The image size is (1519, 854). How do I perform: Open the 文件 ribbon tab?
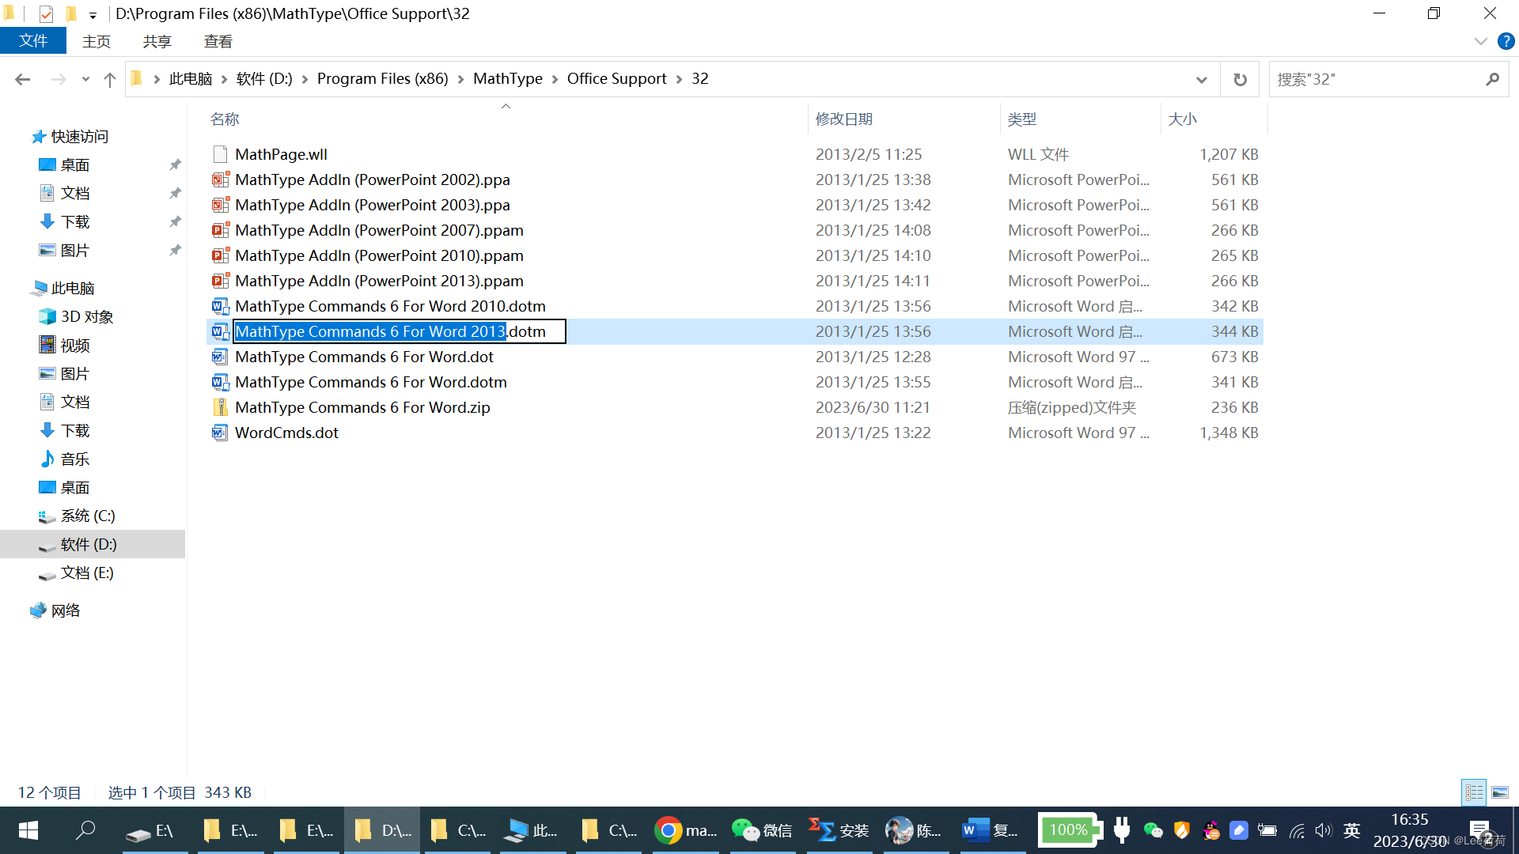point(33,41)
